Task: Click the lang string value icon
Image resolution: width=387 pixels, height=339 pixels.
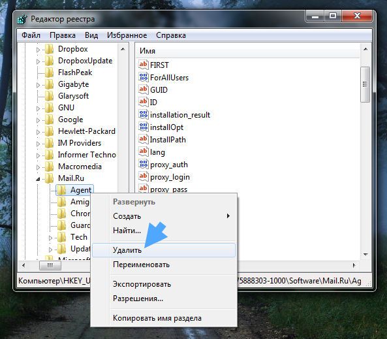Action: click(144, 152)
